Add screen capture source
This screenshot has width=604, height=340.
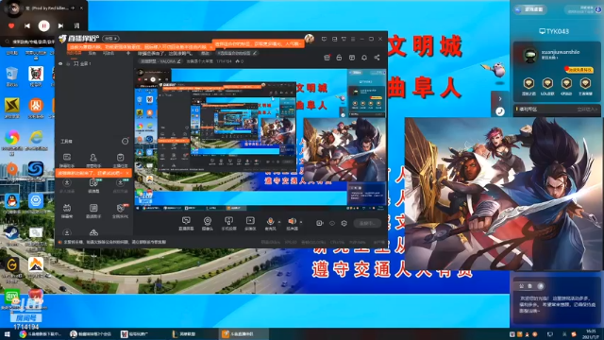click(x=186, y=223)
